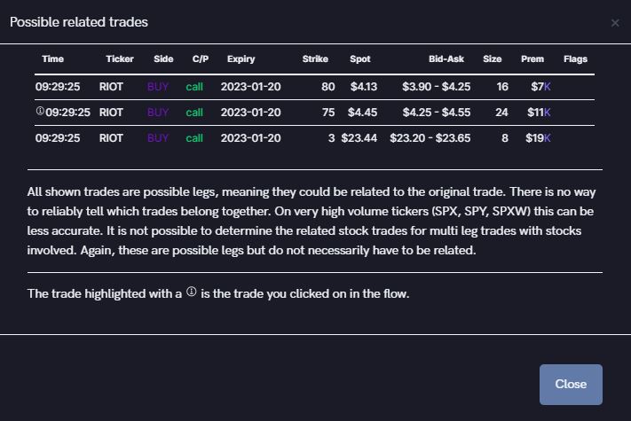Click the Strike column header
The height and width of the screenshot is (421, 631).
pos(315,59)
